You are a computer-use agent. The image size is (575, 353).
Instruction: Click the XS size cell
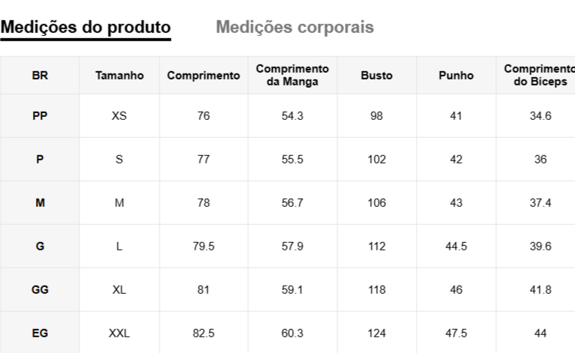(x=119, y=116)
